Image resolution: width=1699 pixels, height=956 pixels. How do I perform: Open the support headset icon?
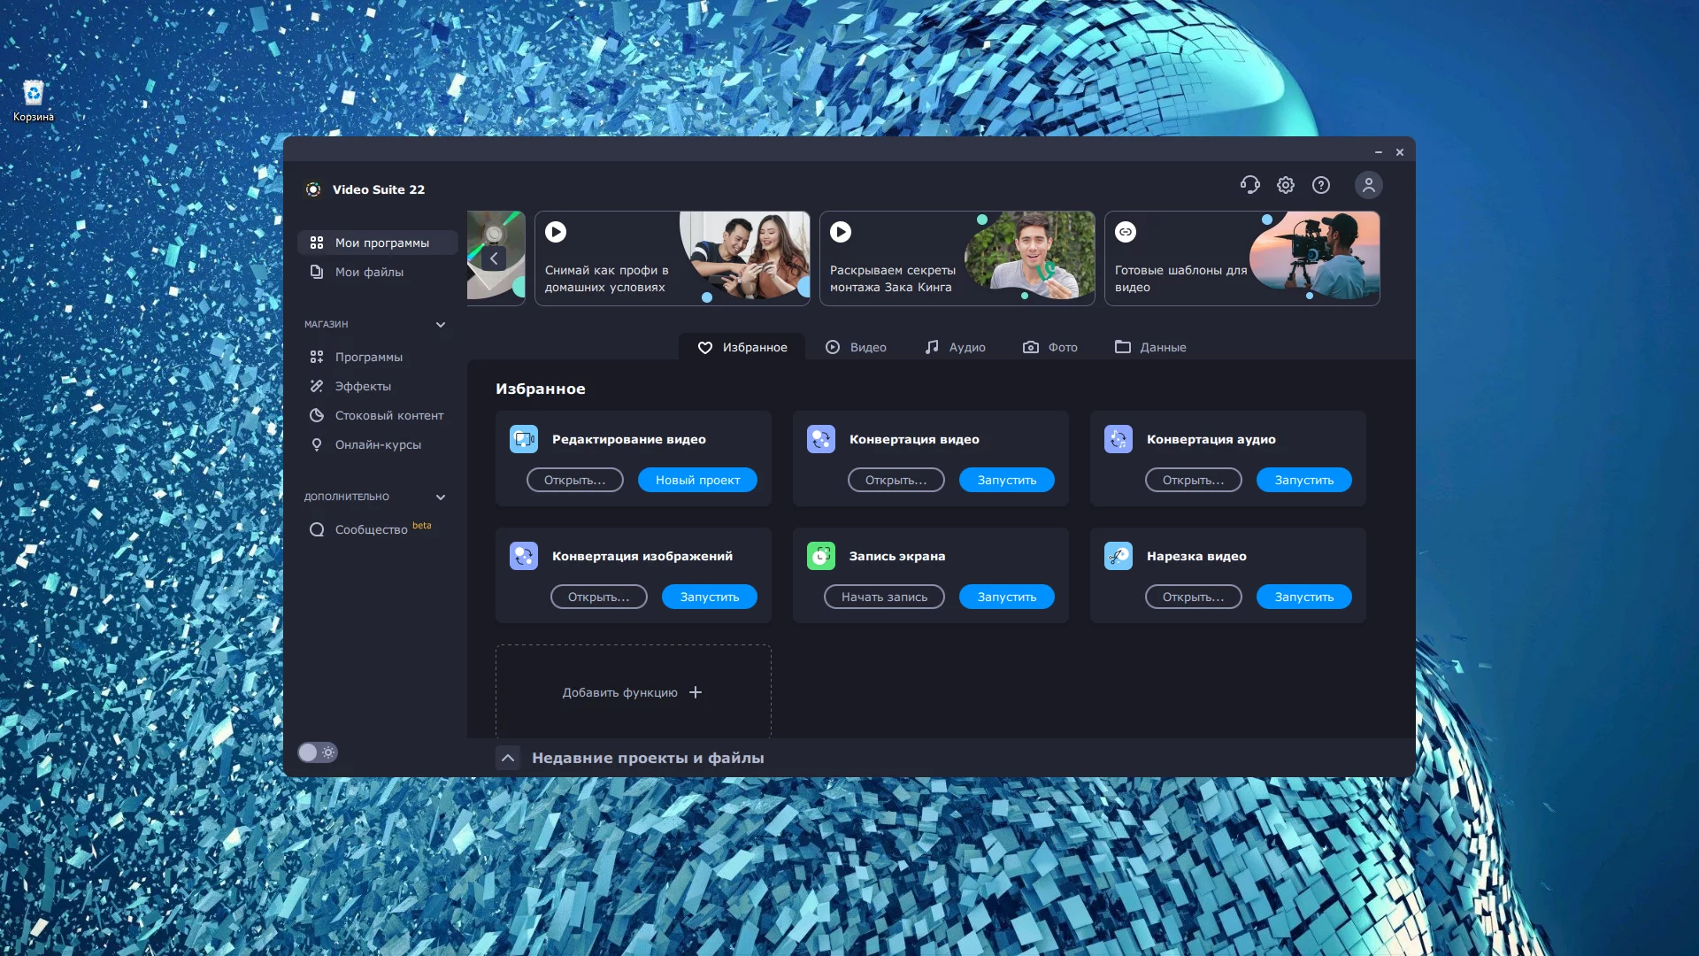1249,184
